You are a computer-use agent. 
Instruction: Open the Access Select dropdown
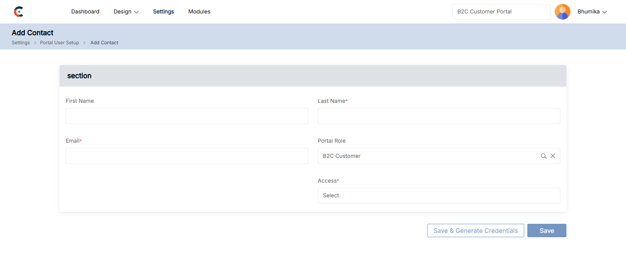pos(439,196)
